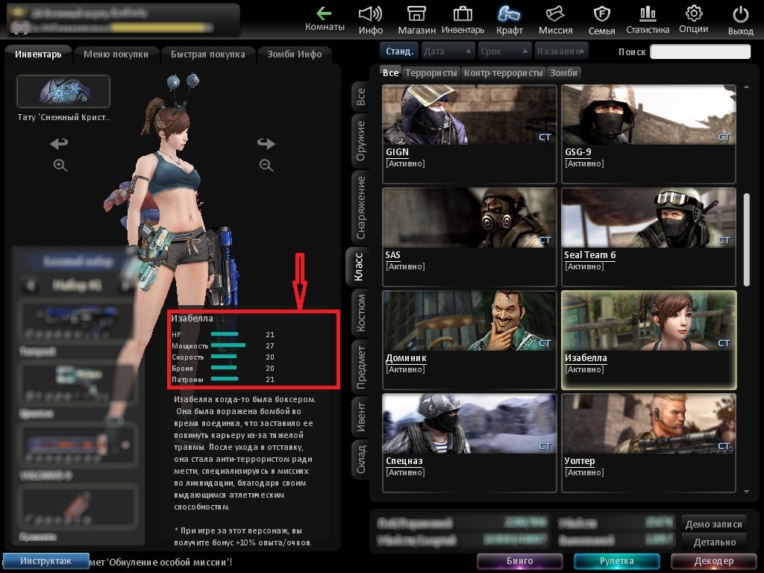Screen dimensions: 764x573
Task: Sort list by Срок
Action: tap(504, 51)
